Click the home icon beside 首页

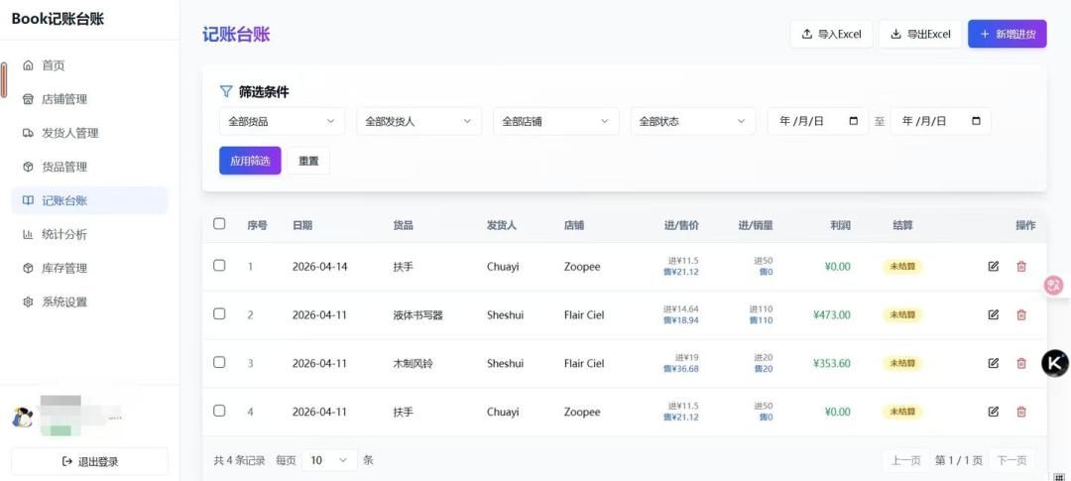tap(28, 65)
